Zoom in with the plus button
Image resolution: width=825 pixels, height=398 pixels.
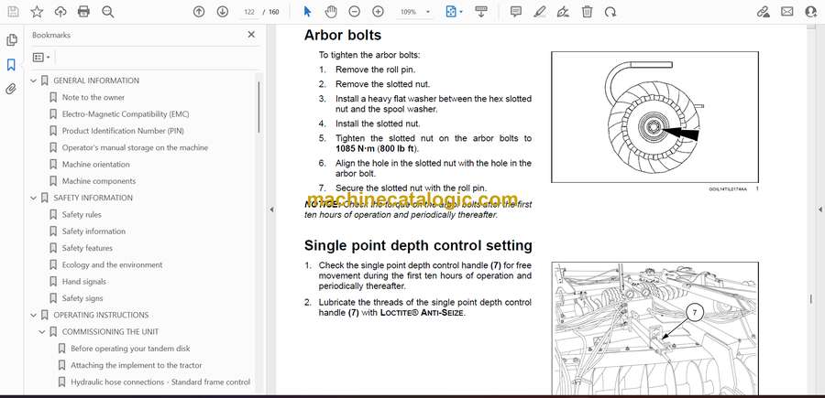pos(378,12)
